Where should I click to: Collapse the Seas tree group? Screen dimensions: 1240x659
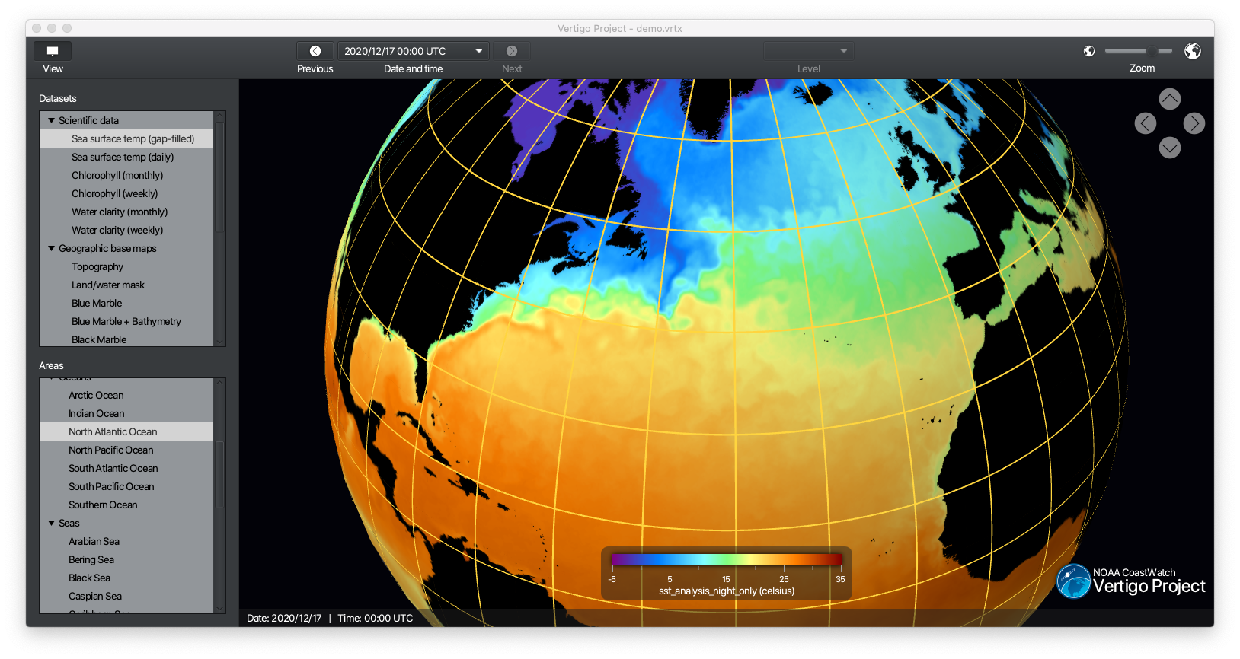click(x=52, y=523)
